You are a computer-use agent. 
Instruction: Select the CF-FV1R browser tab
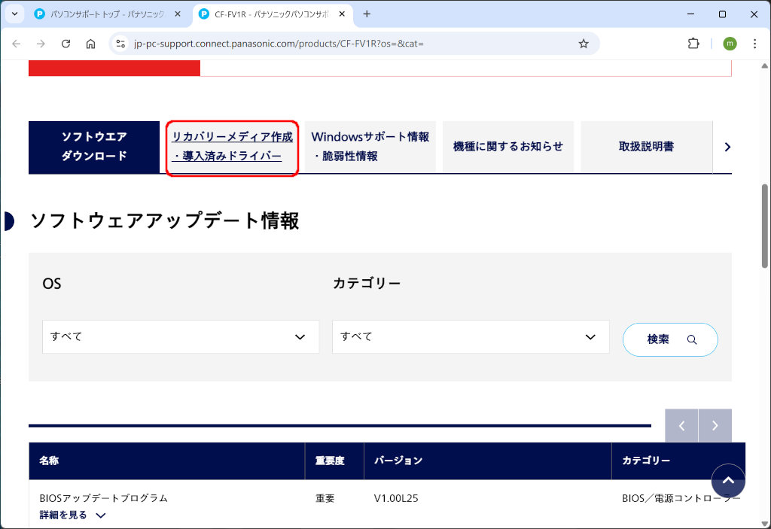tap(272, 14)
